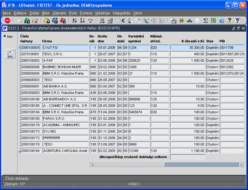This screenshot has height=190, width=248.
Task: Select invoice number field 2070100001
Action: click(x=31, y=54)
